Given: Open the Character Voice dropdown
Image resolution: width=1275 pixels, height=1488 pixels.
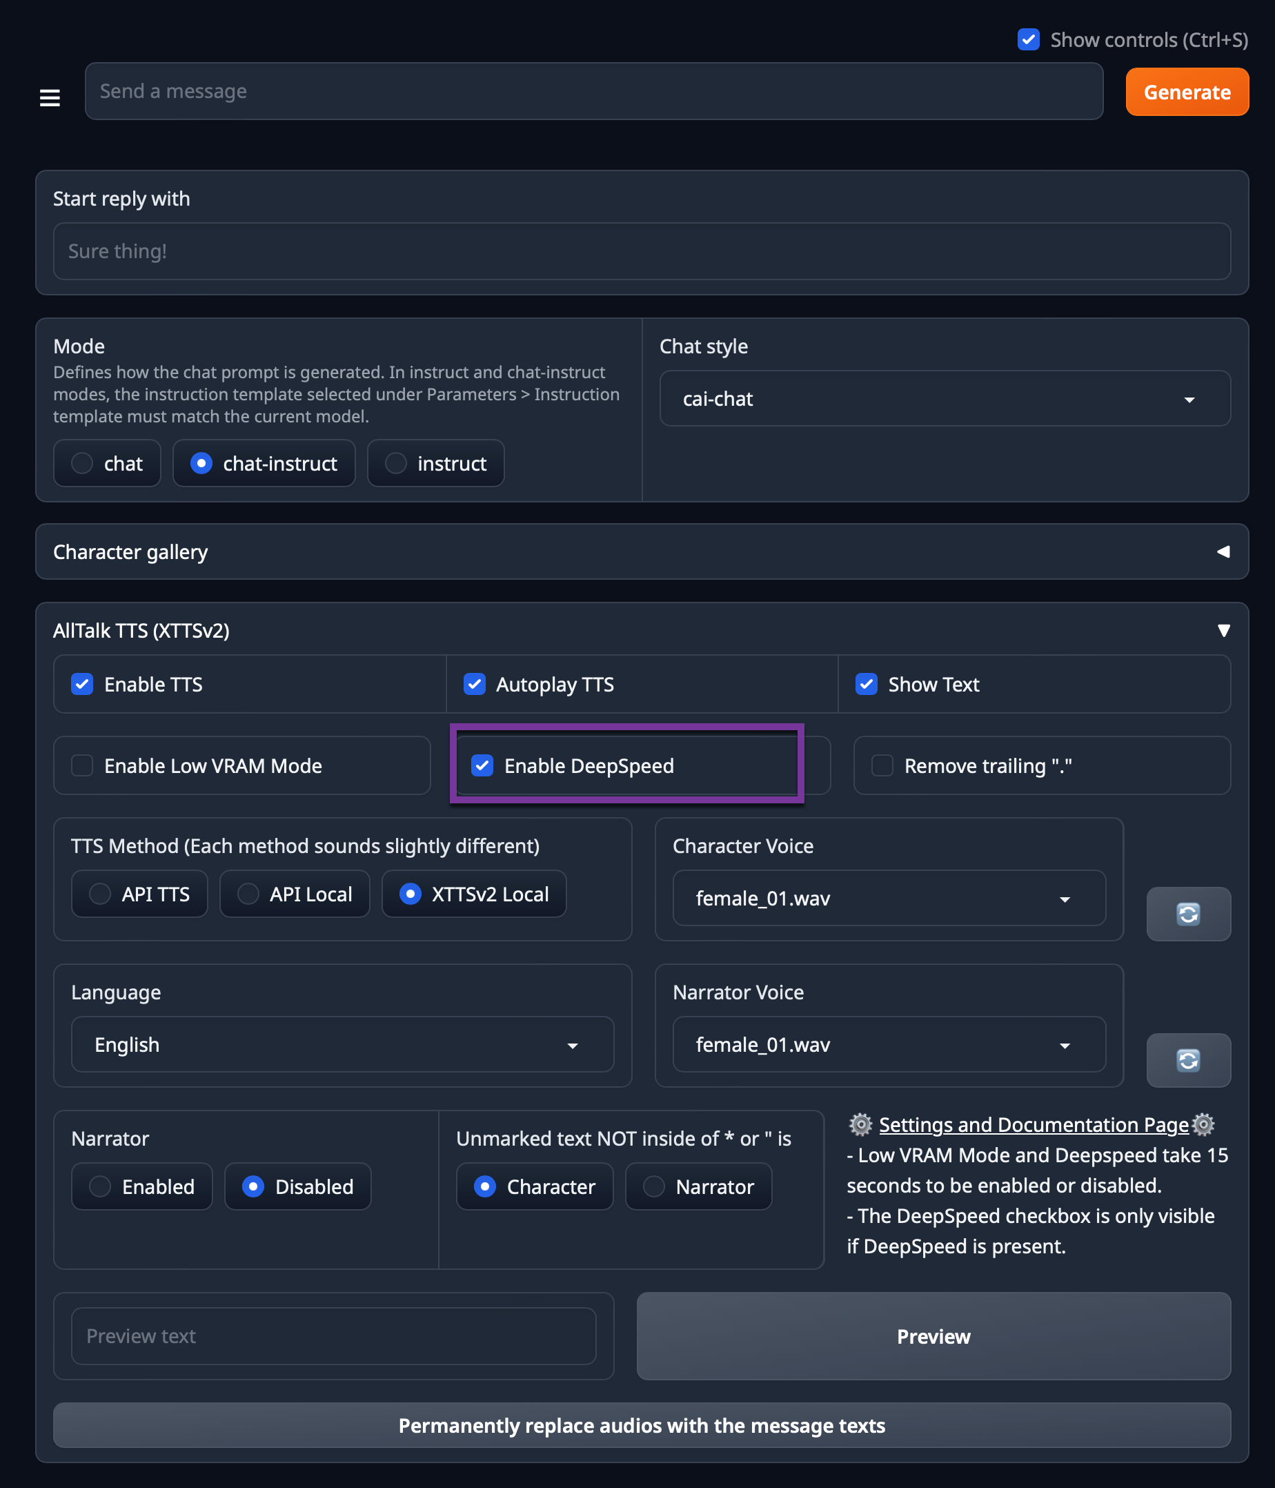Looking at the screenshot, I should tap(889, 899).
